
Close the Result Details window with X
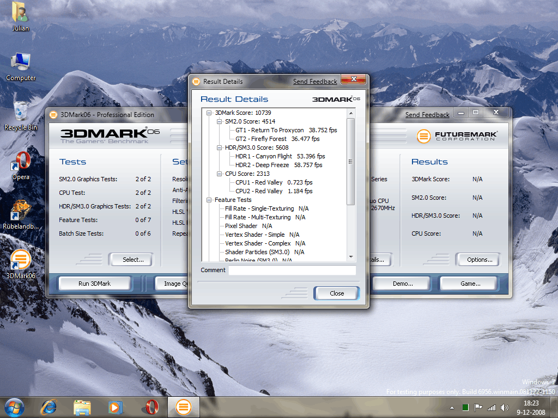tap(353, 79)
